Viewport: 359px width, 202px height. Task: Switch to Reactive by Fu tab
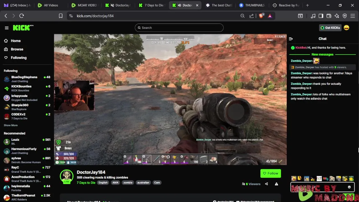pyautogui.click(x=286, y=5)
